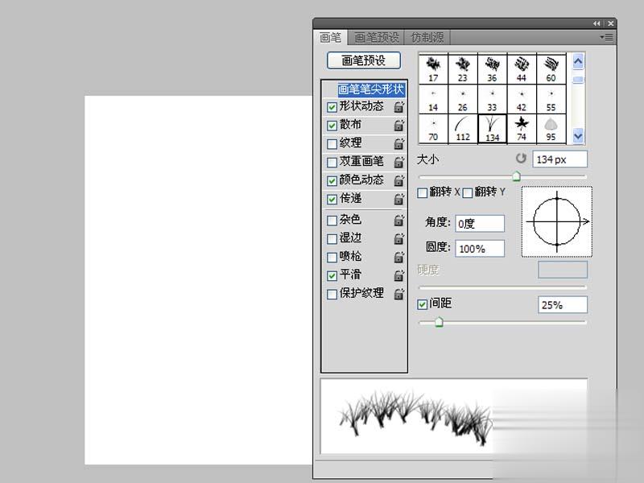Screen dimensions: 644x483
Task: Click the 大小 size slider handle
Action: click(516, 177)
